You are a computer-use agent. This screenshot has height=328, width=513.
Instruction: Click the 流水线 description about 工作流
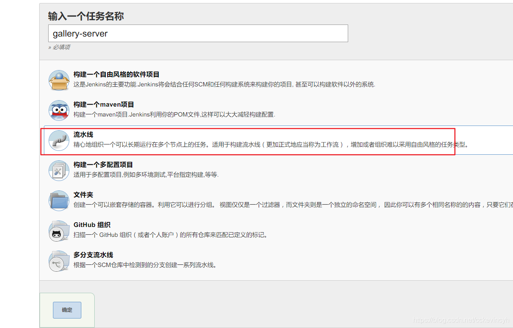coord(271,144)
